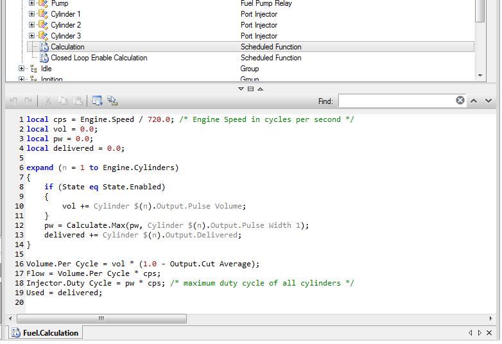Clear the Find box with the X icon
This screenshot has width=502, height=344.
(460, 101)
